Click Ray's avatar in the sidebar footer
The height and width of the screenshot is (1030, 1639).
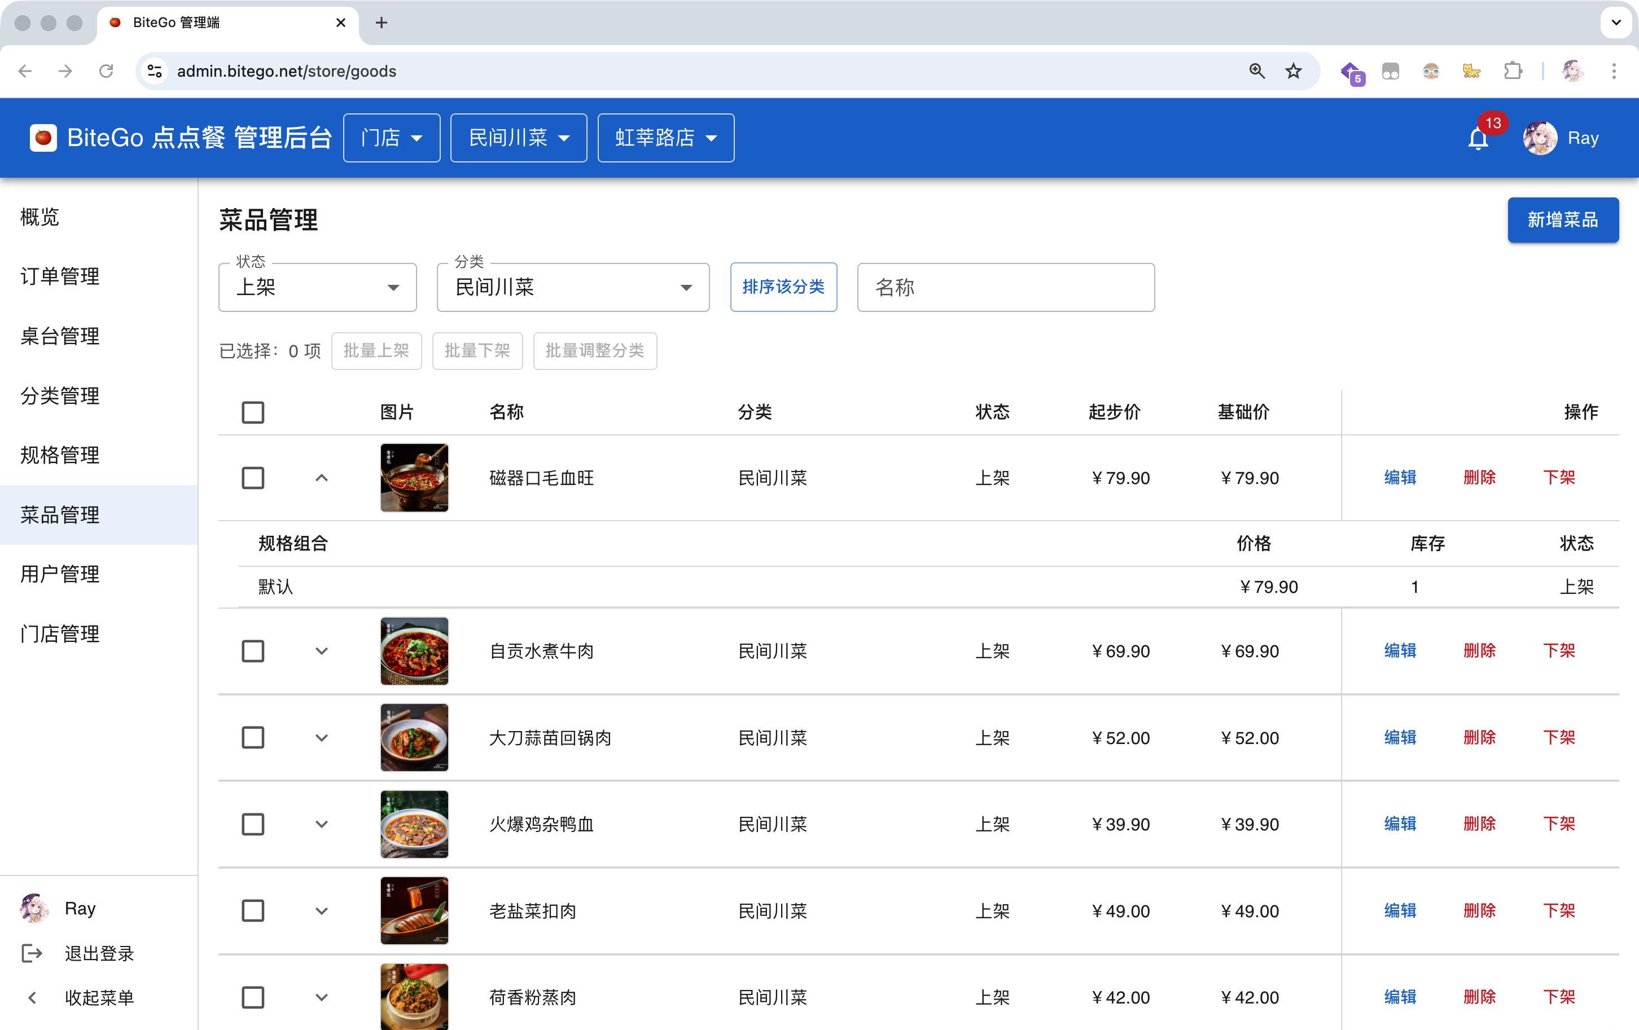click(x=34, y=908)
